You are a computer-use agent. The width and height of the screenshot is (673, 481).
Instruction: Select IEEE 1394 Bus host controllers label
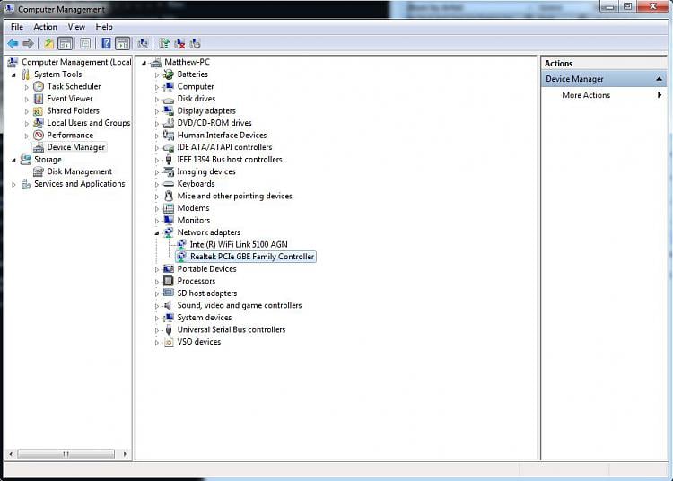pyautogui.click(x=230, y=160)
